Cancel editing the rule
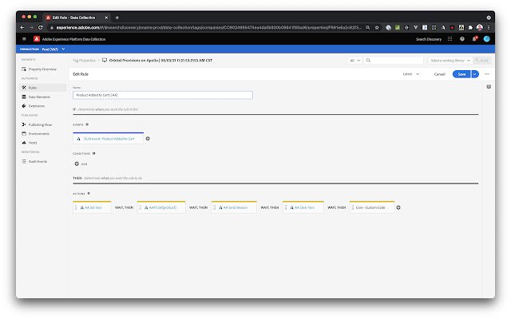 point(440,74)
